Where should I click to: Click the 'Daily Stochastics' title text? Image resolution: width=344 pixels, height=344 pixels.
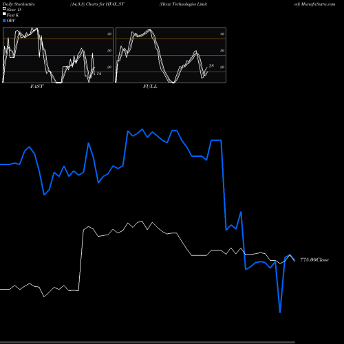19,4
